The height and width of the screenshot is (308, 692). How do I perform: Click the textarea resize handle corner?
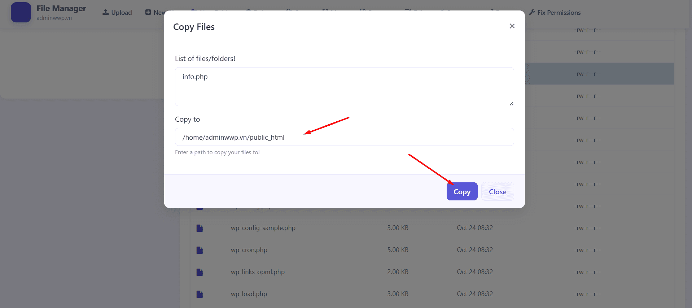click(511, 104)
